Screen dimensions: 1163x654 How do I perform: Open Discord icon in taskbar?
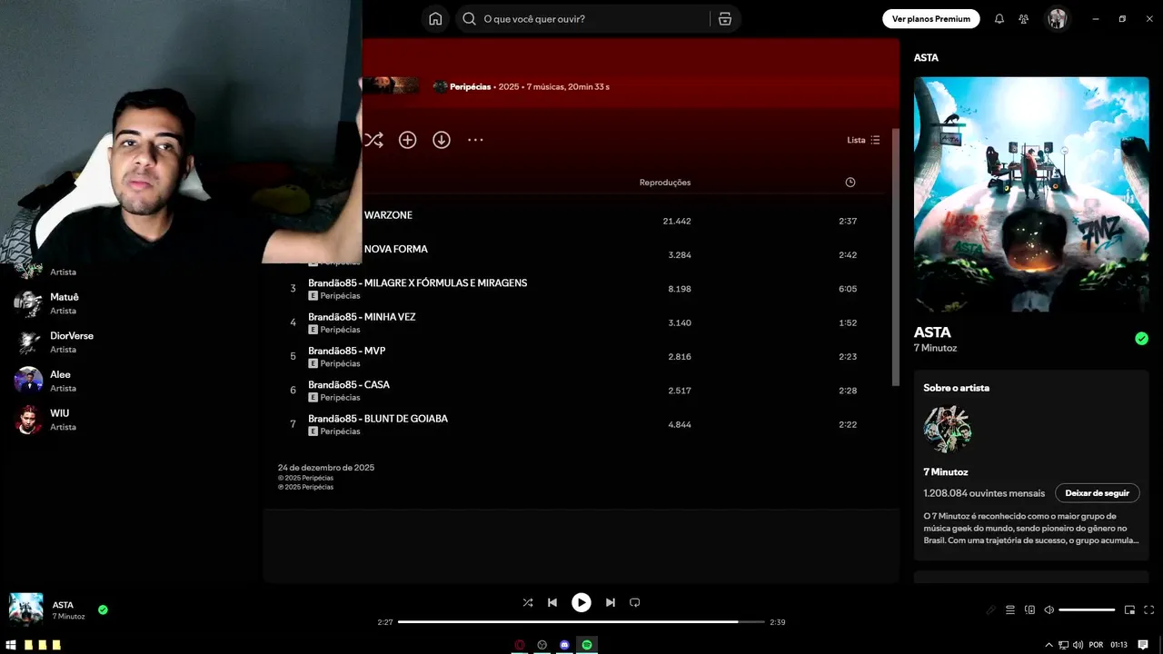[x=564, y=645]
